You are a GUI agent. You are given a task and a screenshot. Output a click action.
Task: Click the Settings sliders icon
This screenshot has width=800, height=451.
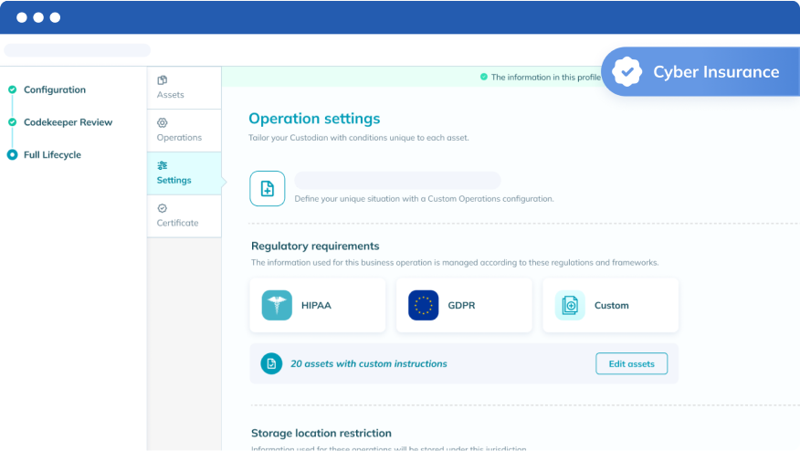tap(163, 165)
